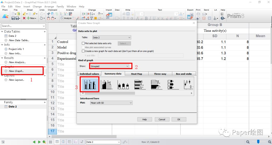Open the navigator Search dropdown
Image resolution: width=272 pixels, height=145 pixels.
tap(44, 26)
